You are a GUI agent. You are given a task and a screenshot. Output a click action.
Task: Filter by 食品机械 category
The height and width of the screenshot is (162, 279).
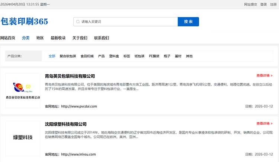(x=87, y=56)
